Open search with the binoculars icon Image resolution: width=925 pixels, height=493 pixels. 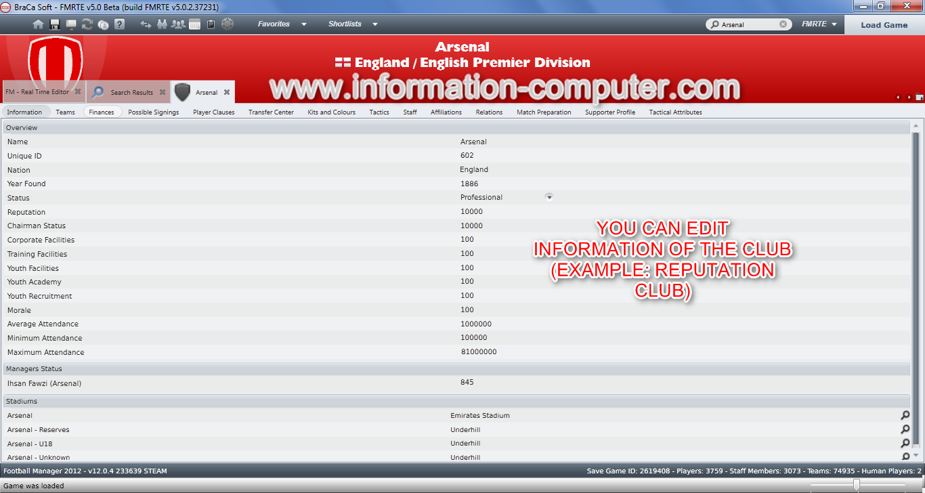tap(163, 24)
